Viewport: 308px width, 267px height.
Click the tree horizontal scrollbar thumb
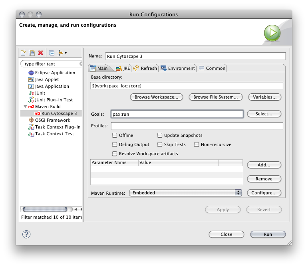click(45, 210)
